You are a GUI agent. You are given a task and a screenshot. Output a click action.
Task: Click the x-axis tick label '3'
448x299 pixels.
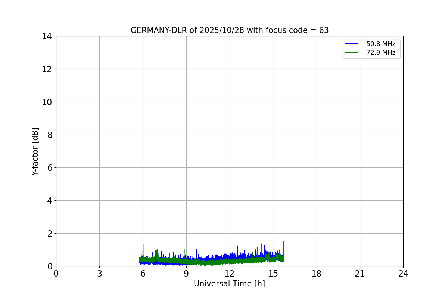(99, 274)
